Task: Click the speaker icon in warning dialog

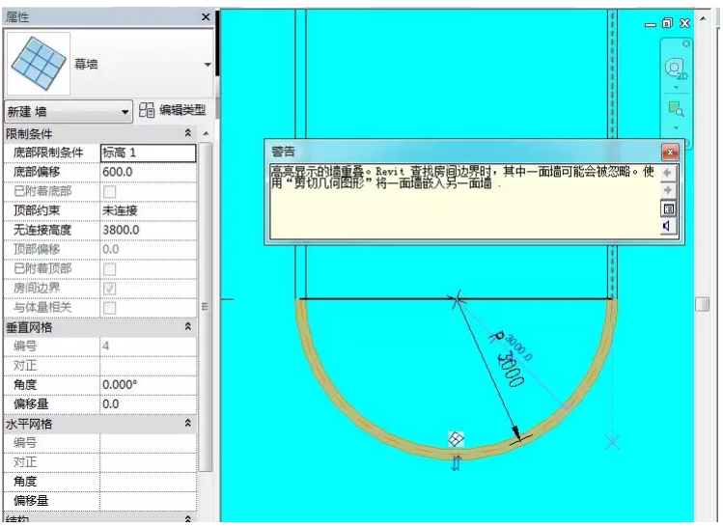Action: pos(667,226)
